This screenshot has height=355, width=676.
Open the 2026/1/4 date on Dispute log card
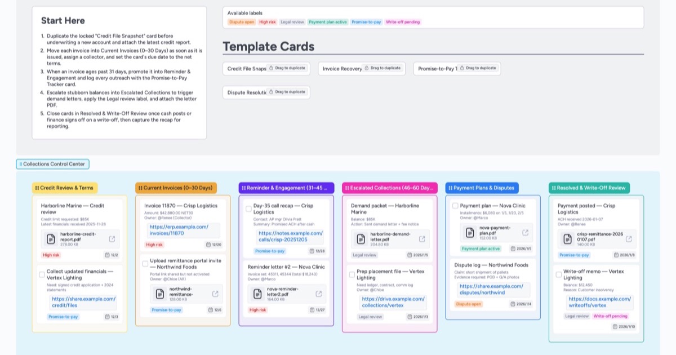(x=522, y=304)
